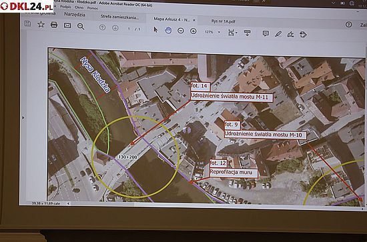Zoom in with the plus button
Viewport: 367px width, 242px height.
[x=193, y=31]
